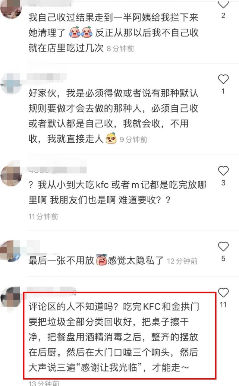Open avatar of 好家伙 commenter
Viewport: 239px width, 386px height.
[11, 83]
